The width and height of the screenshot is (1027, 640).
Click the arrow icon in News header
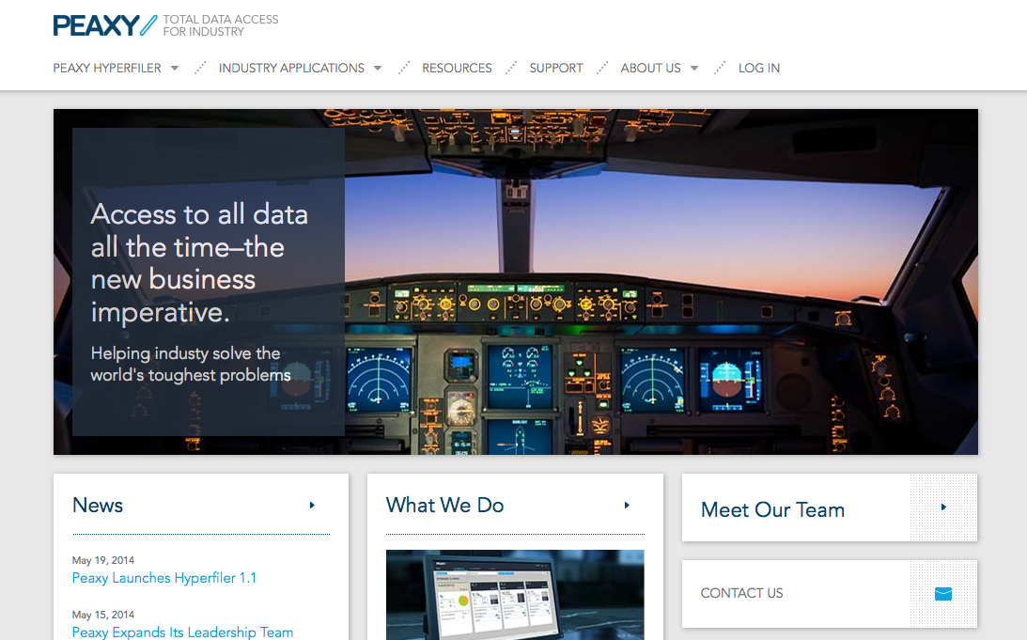(312, 506)
